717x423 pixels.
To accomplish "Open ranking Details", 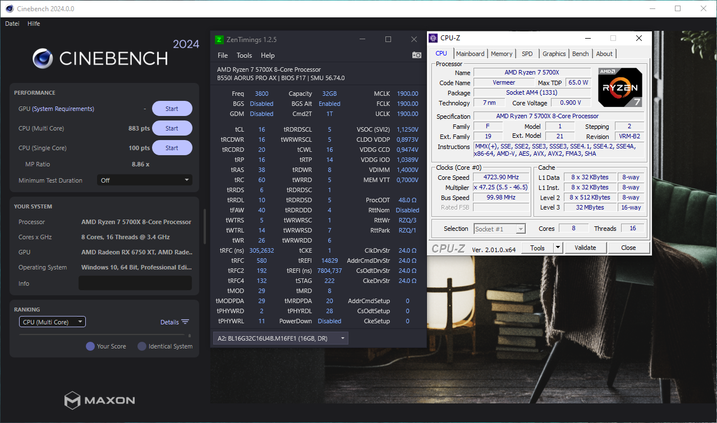I will click(x=169, y=322).
